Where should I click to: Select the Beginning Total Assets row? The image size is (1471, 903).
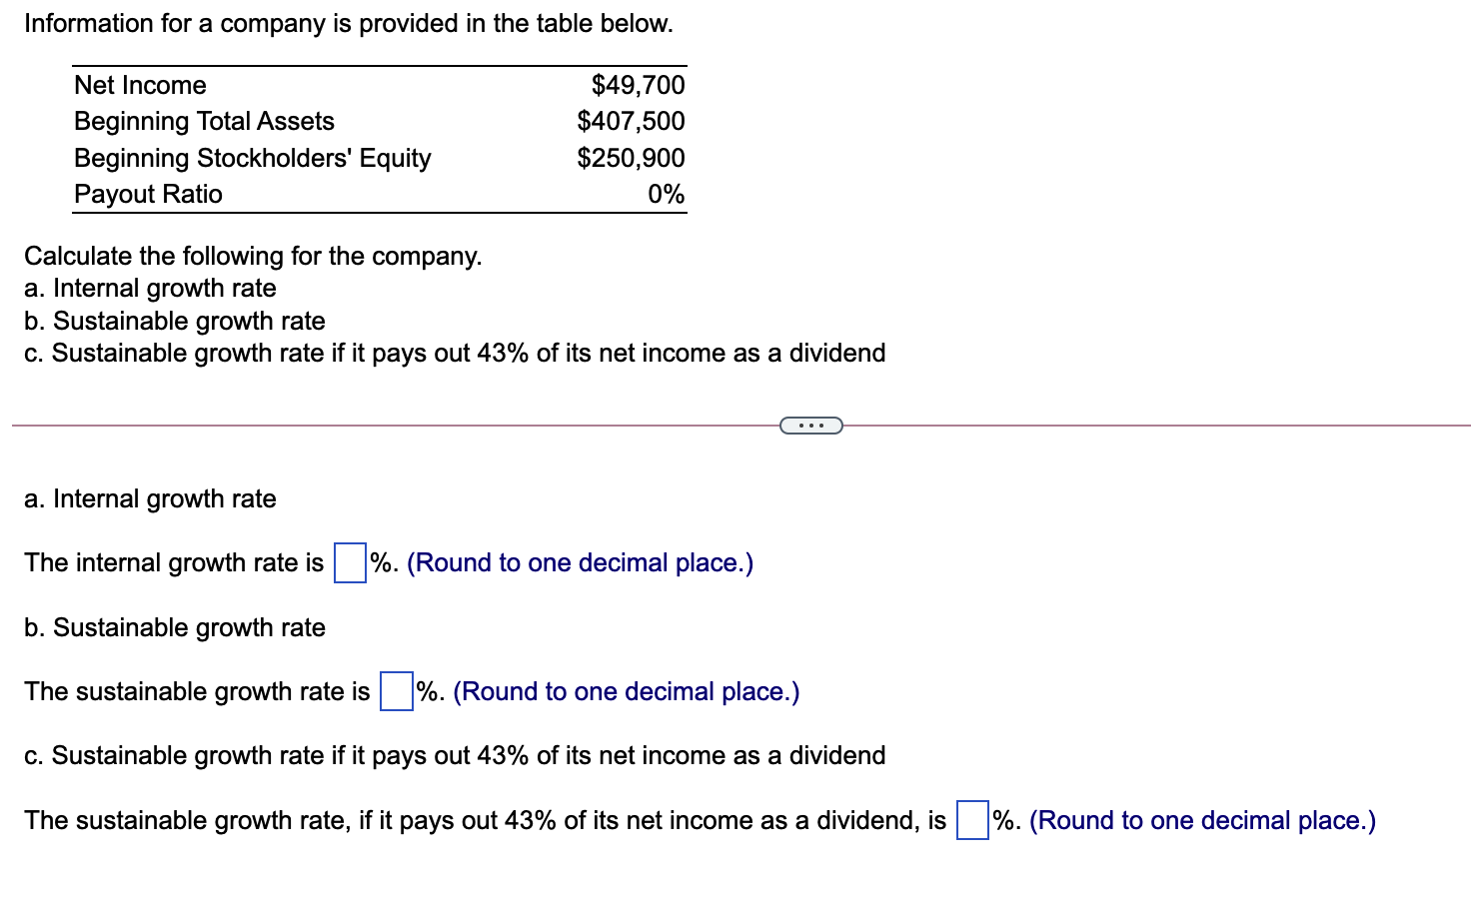coord(204,121)
